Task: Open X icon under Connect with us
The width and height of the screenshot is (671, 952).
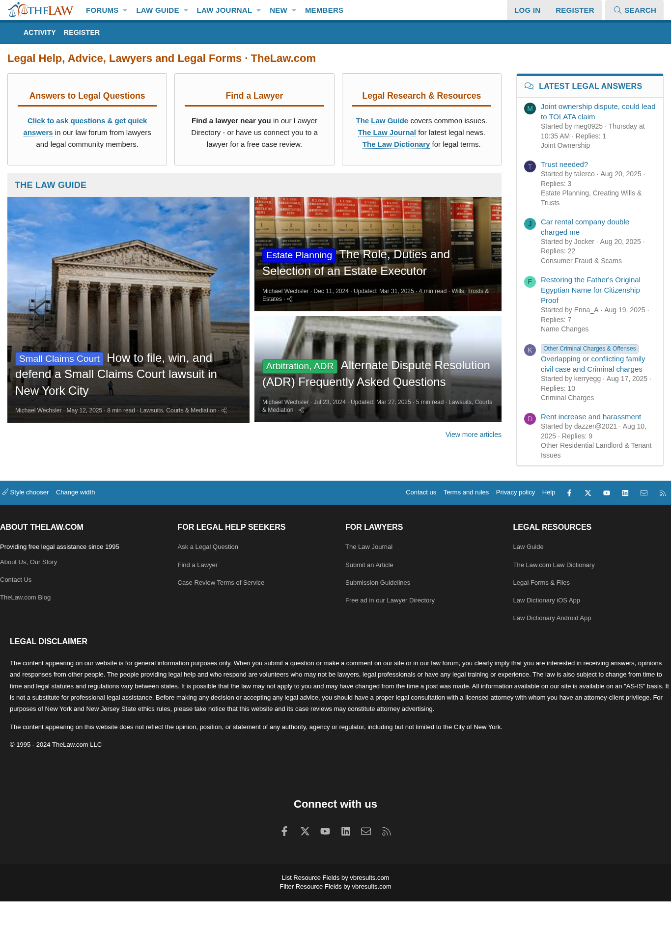Action: tap(305, 831)
